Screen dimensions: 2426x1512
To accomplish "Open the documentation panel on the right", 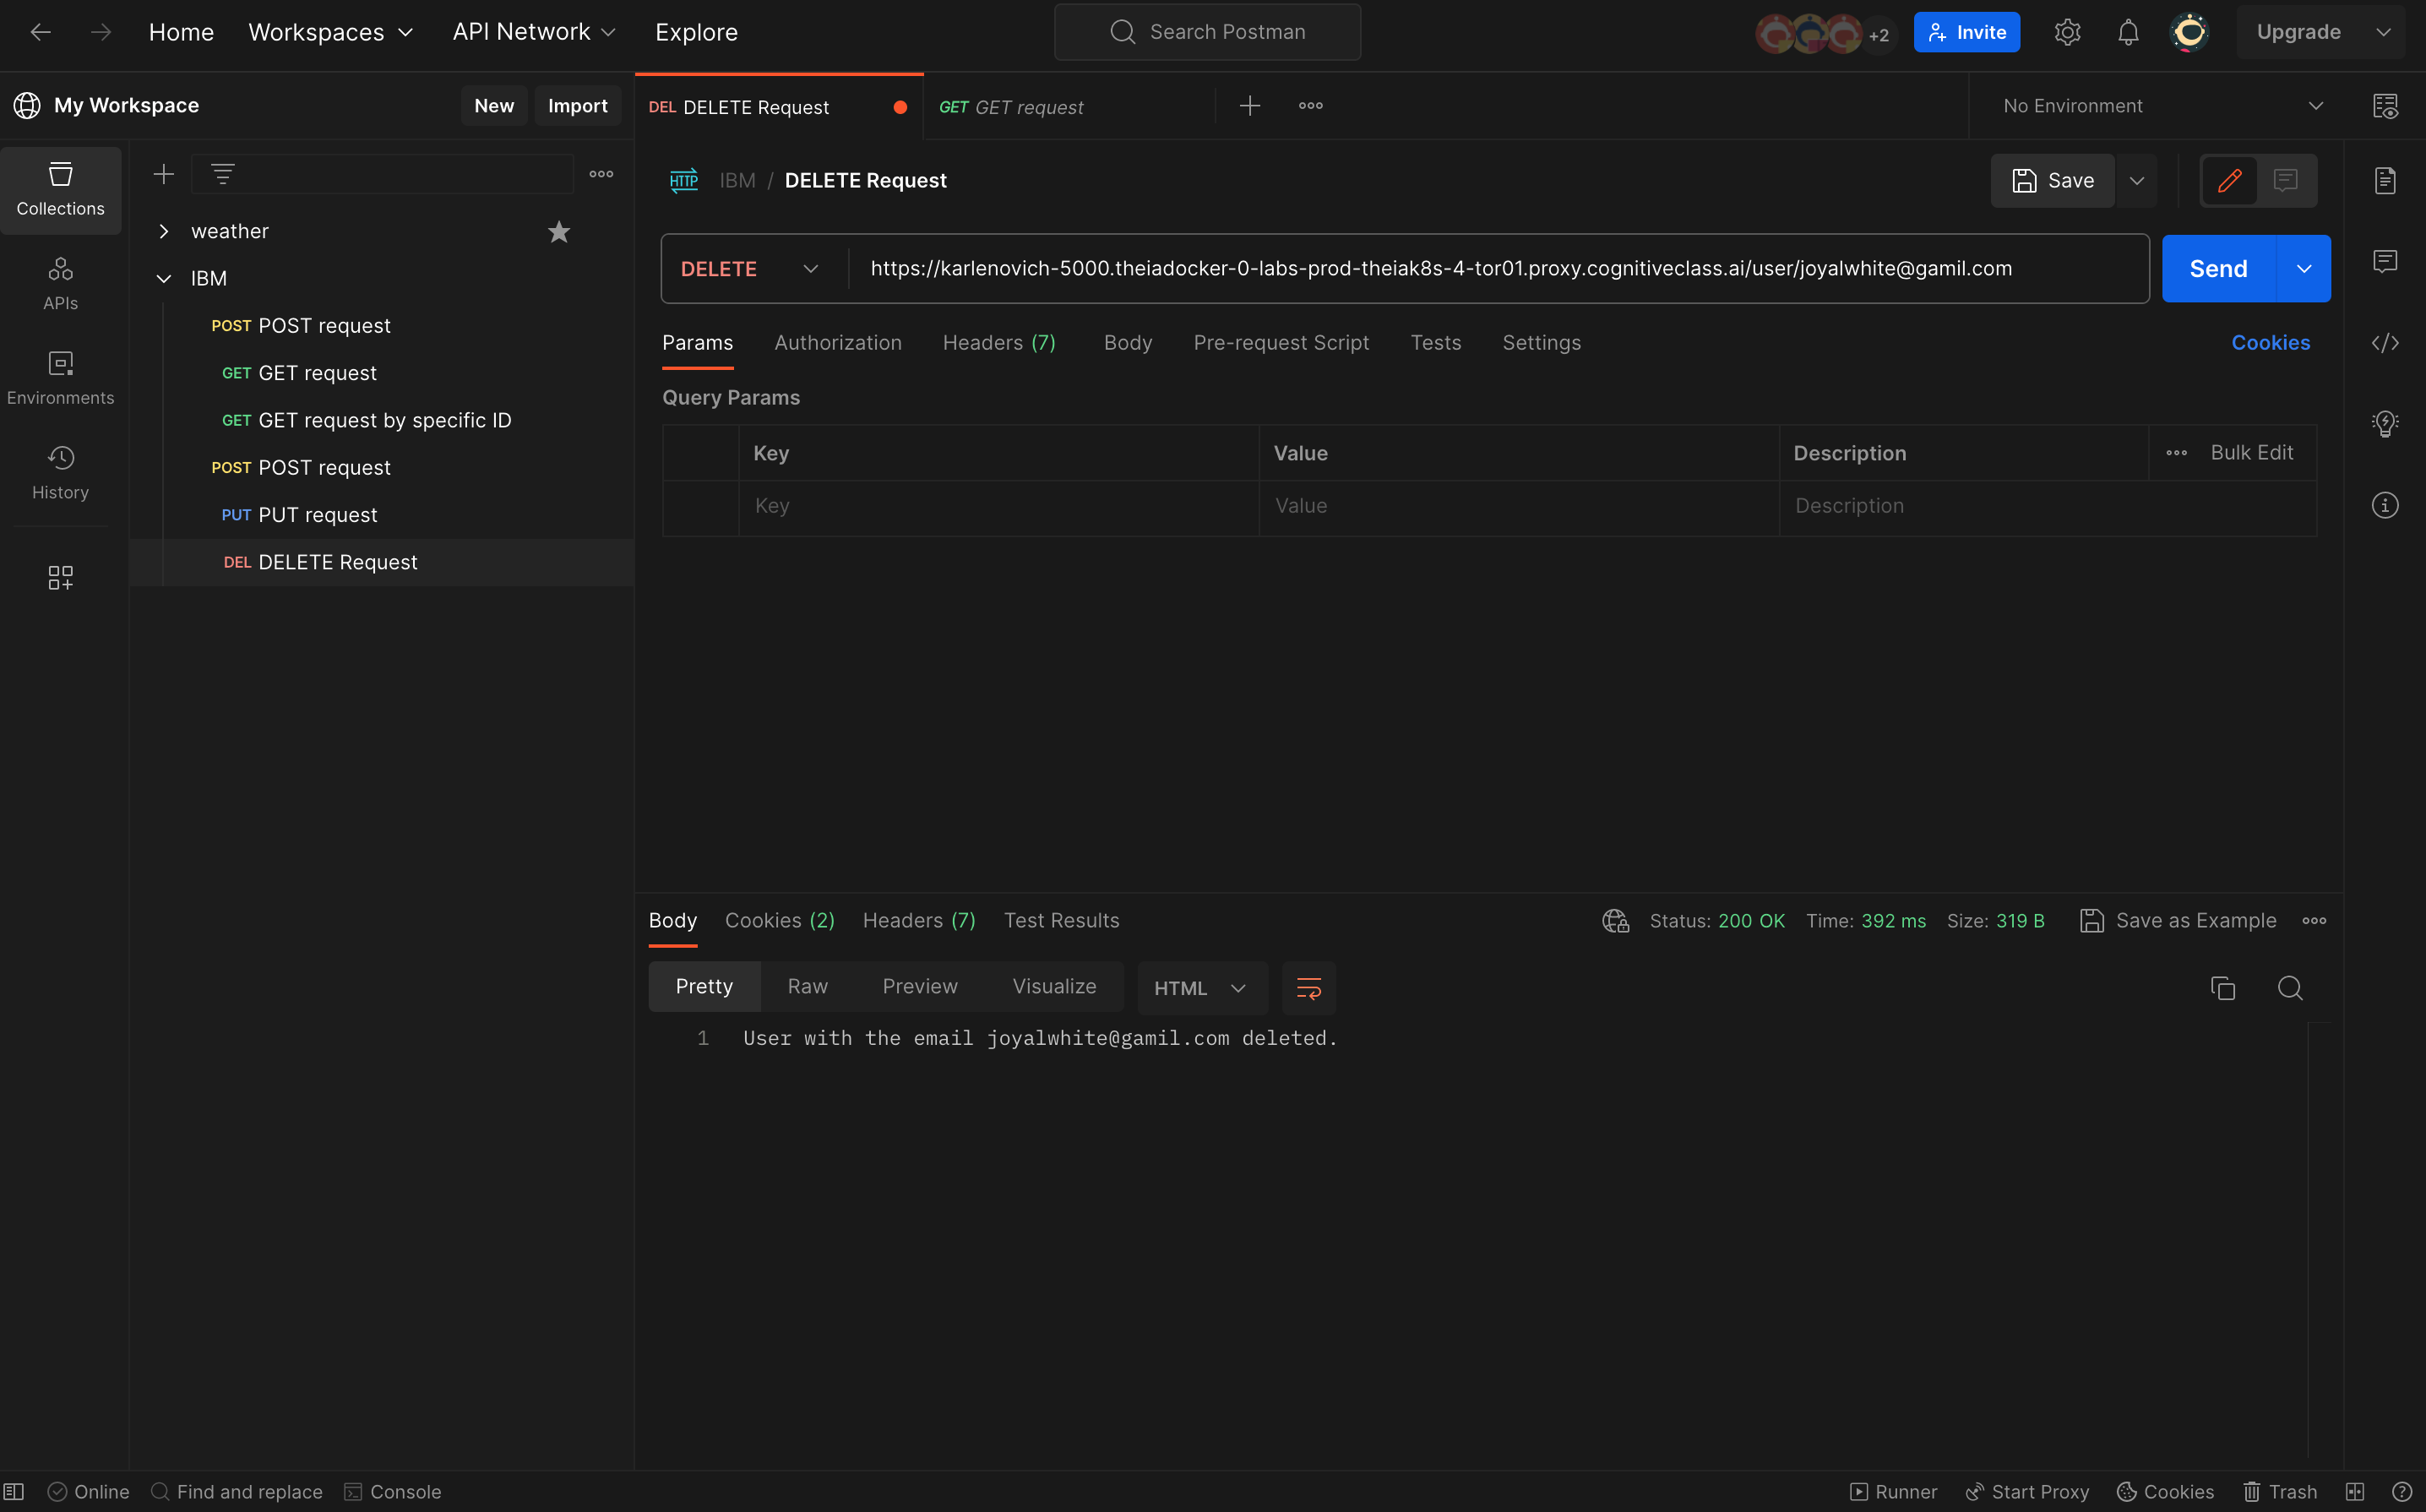I will pos(2386,180).
